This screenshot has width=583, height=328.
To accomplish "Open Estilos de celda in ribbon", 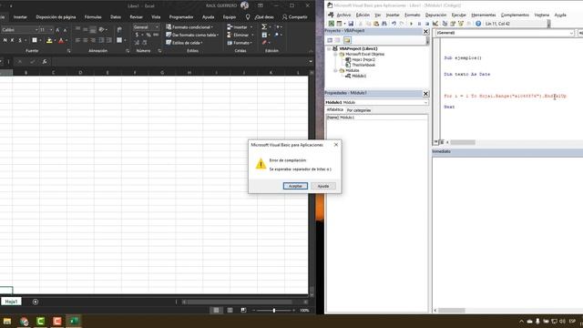I will click(x=184, y=43).
